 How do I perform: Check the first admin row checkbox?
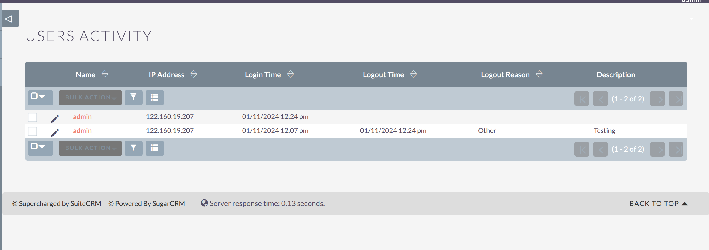click(x=32, y=117)
